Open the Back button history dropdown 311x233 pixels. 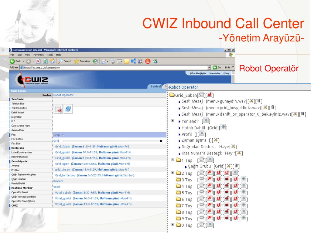tap(23, 61)
